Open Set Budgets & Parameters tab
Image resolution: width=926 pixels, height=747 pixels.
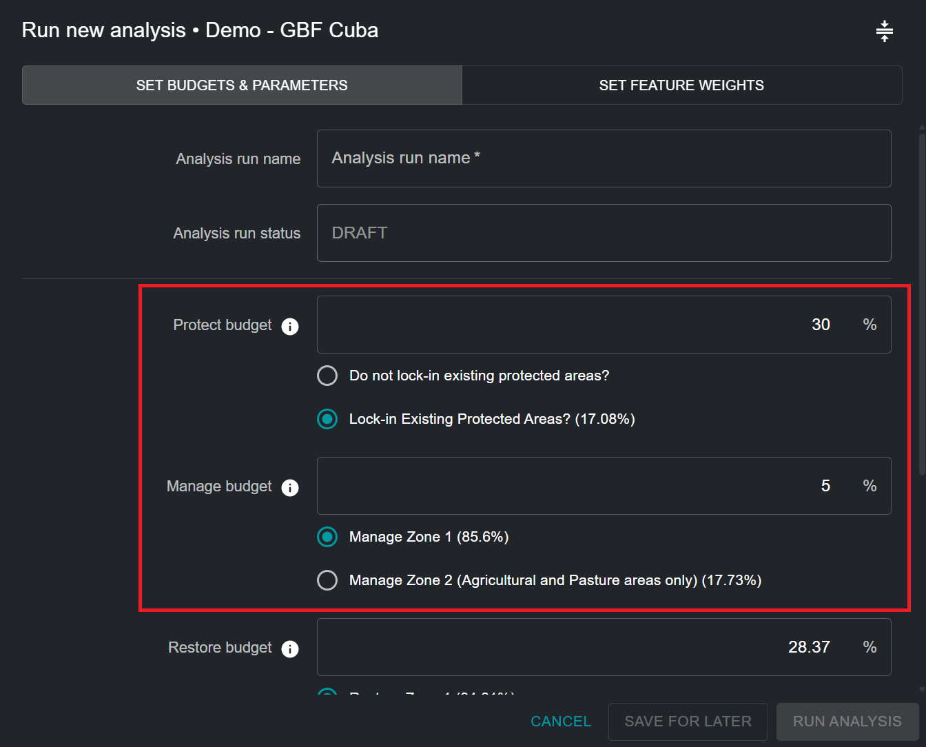242,85
